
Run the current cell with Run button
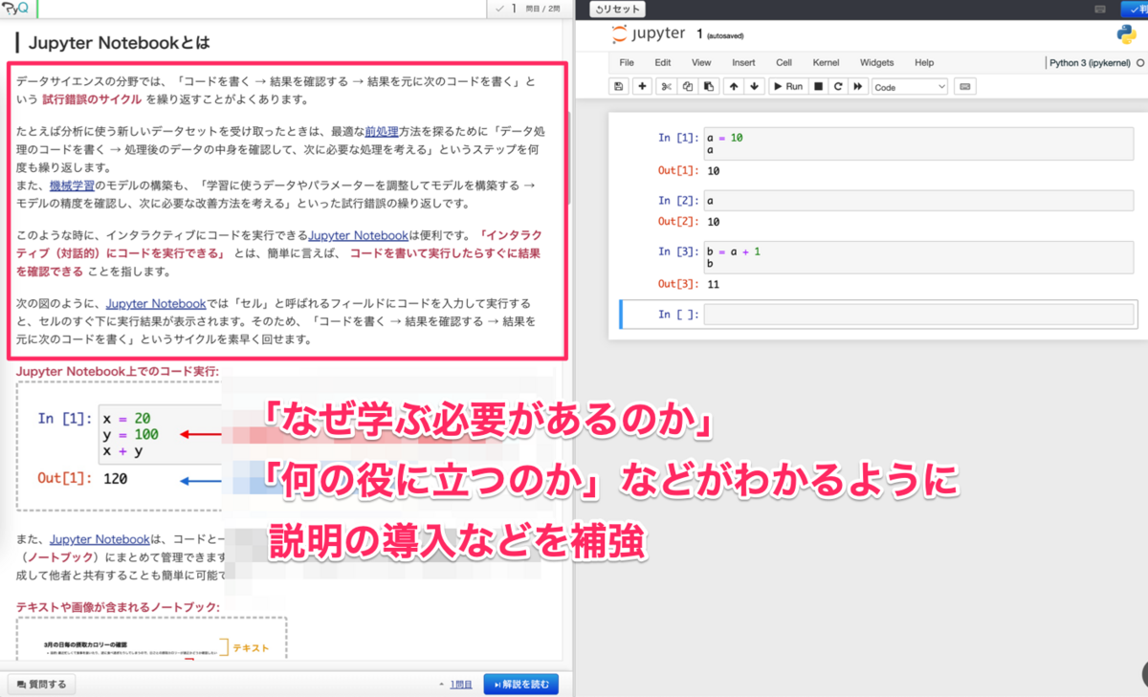(x=788, y=86)
